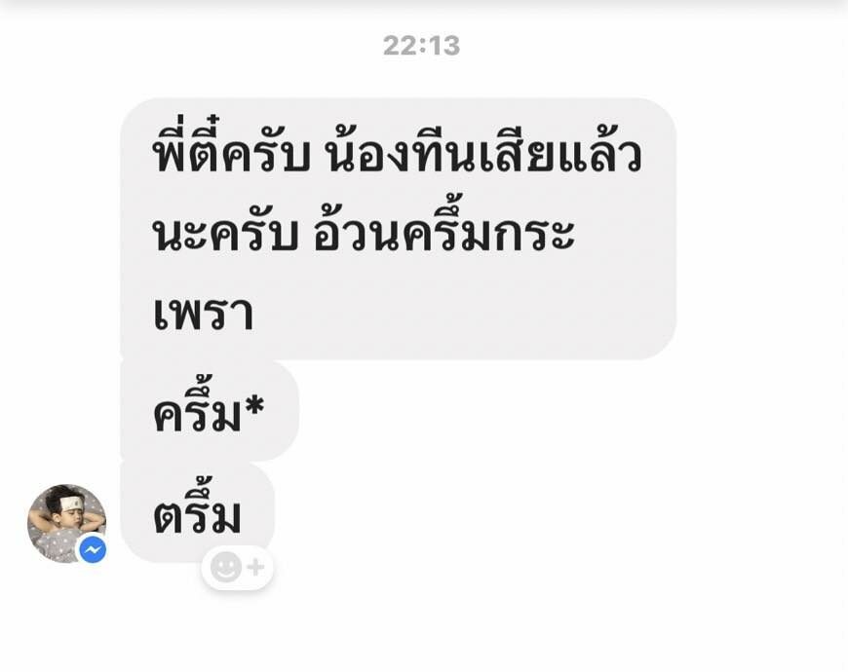
Task: Click the text "อ้วนครึ้มกระ" in the first message
Action: [443, 227]
